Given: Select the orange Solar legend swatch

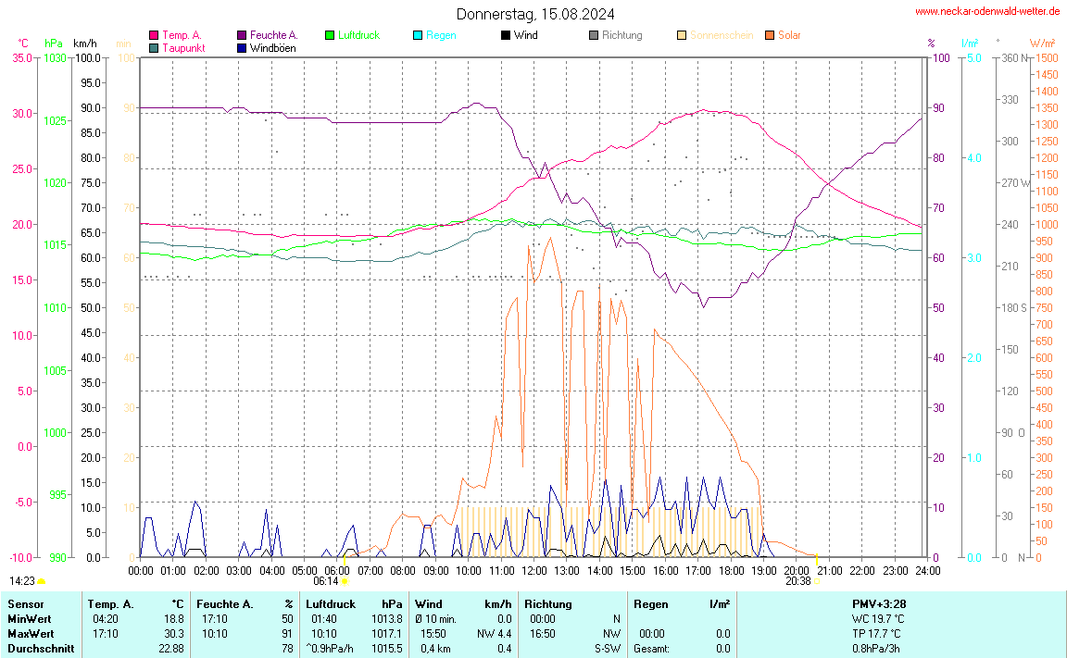Looking at the screenshot, I should coord(770,35).
